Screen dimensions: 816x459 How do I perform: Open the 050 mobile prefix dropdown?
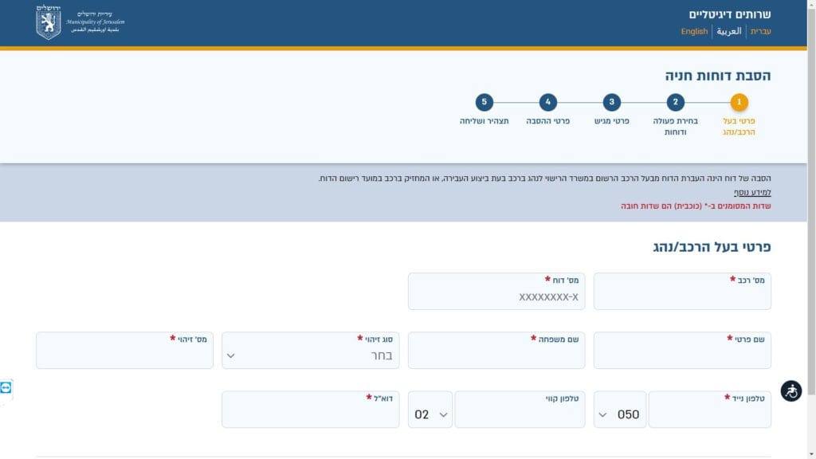620,414
